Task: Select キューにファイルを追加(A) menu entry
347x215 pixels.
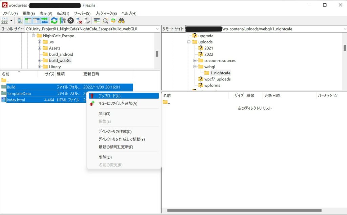Action: coord(124,103)
